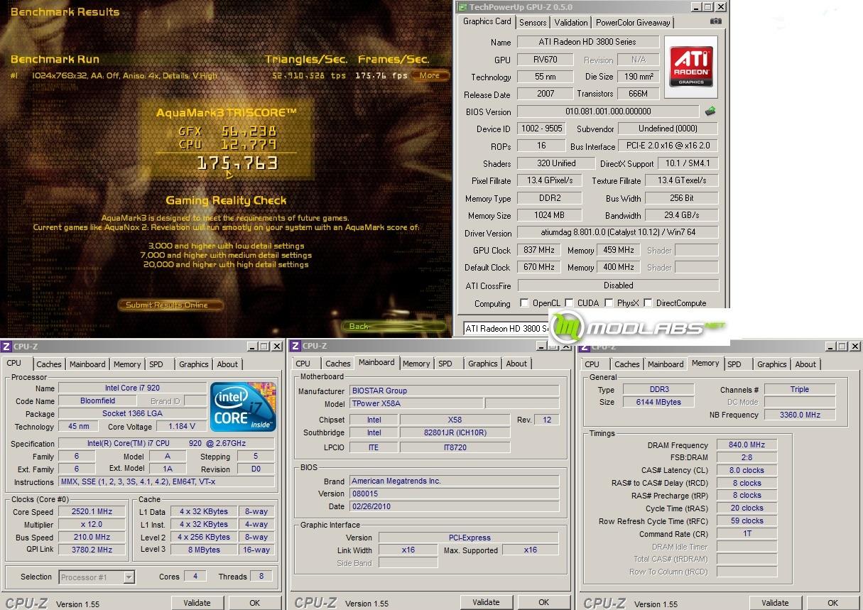Click Validate in the CPU window
The image size is (863, 610).
197,603
